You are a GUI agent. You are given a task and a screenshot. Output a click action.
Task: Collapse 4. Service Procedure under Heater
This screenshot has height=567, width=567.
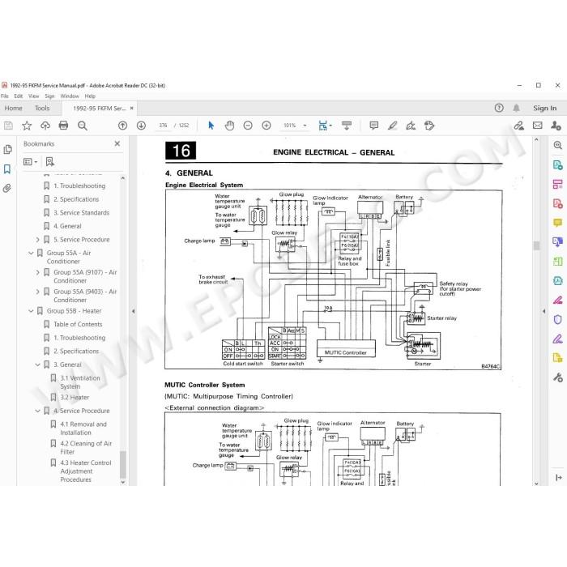tap(37, 411)
